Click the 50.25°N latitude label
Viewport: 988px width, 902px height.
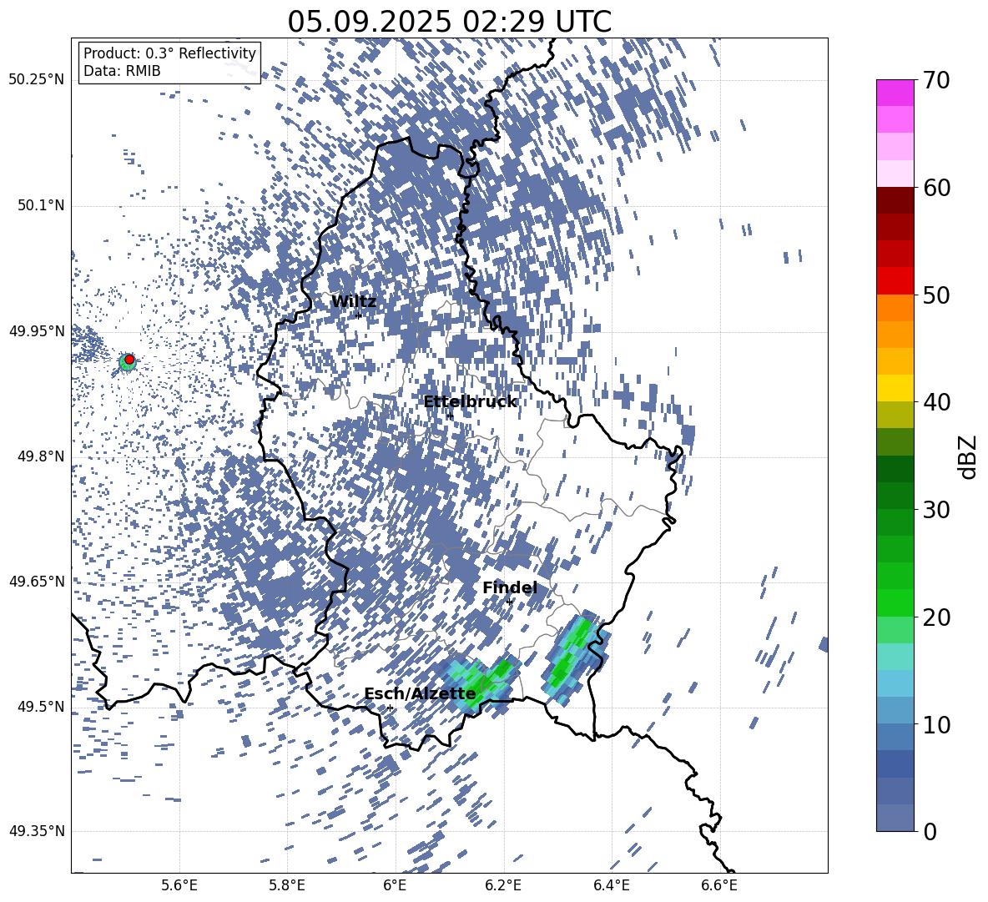pos(37,80)
